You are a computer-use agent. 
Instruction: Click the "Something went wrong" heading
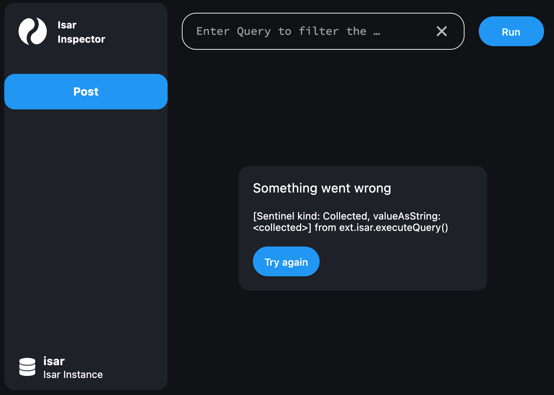[x=322, y=188]
